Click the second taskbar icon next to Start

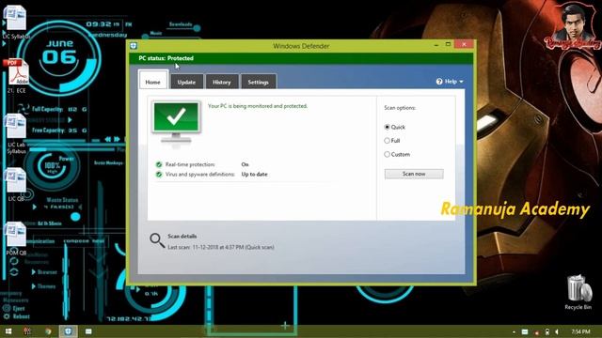click(27, 331)
